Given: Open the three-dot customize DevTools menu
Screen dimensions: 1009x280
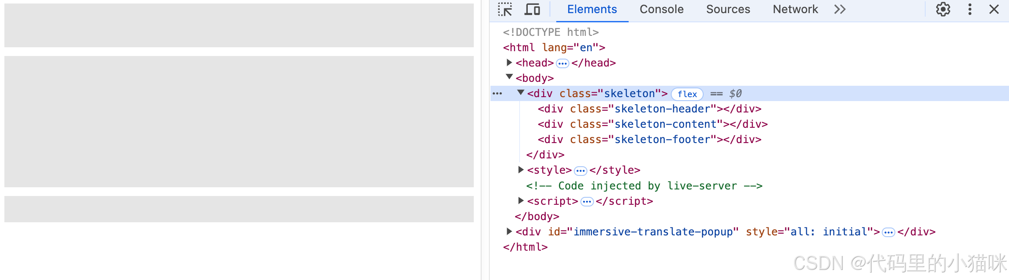Looking at the screenshot, I should tap(970, 9).
